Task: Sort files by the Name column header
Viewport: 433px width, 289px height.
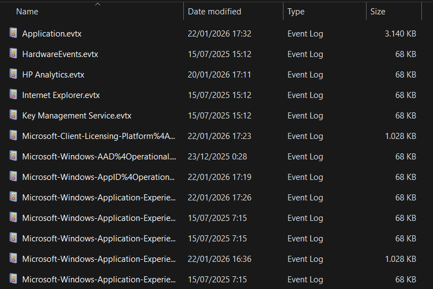Action: tap(28, 12)
